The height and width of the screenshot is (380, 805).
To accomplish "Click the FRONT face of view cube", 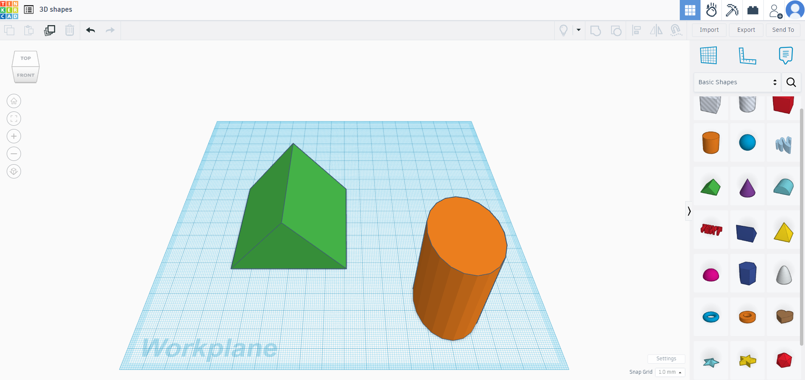I will click(26, 75).
